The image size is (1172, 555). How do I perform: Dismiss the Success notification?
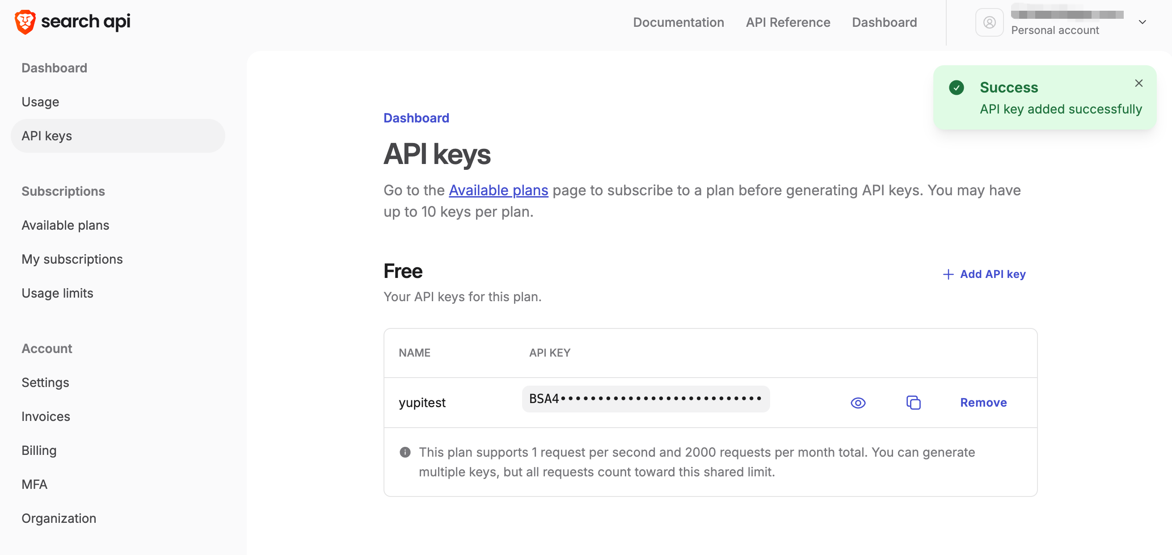pyautogui.click(x=1138, y=83)
